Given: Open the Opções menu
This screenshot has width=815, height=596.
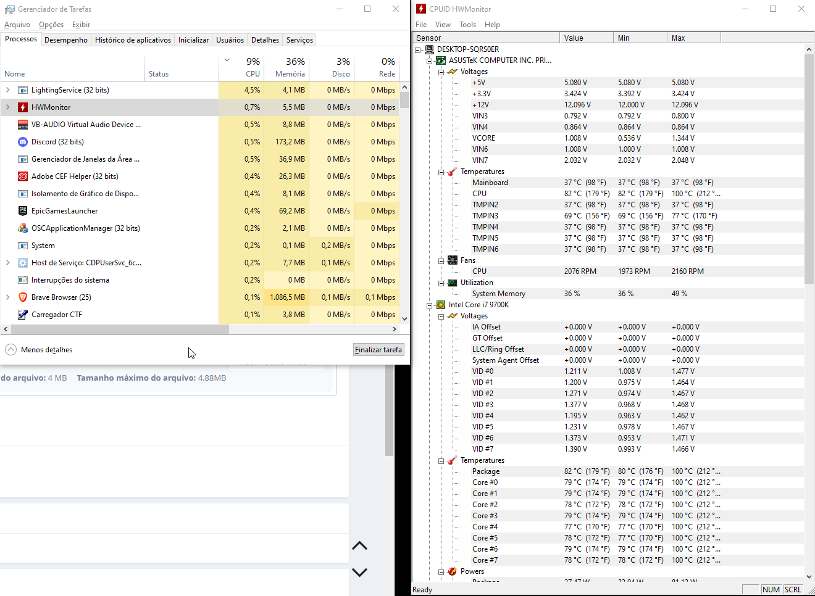Looking at the screenshot, I should (51, 25).
